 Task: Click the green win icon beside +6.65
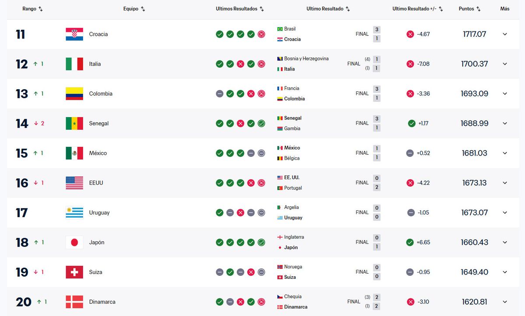coord(410,242)
